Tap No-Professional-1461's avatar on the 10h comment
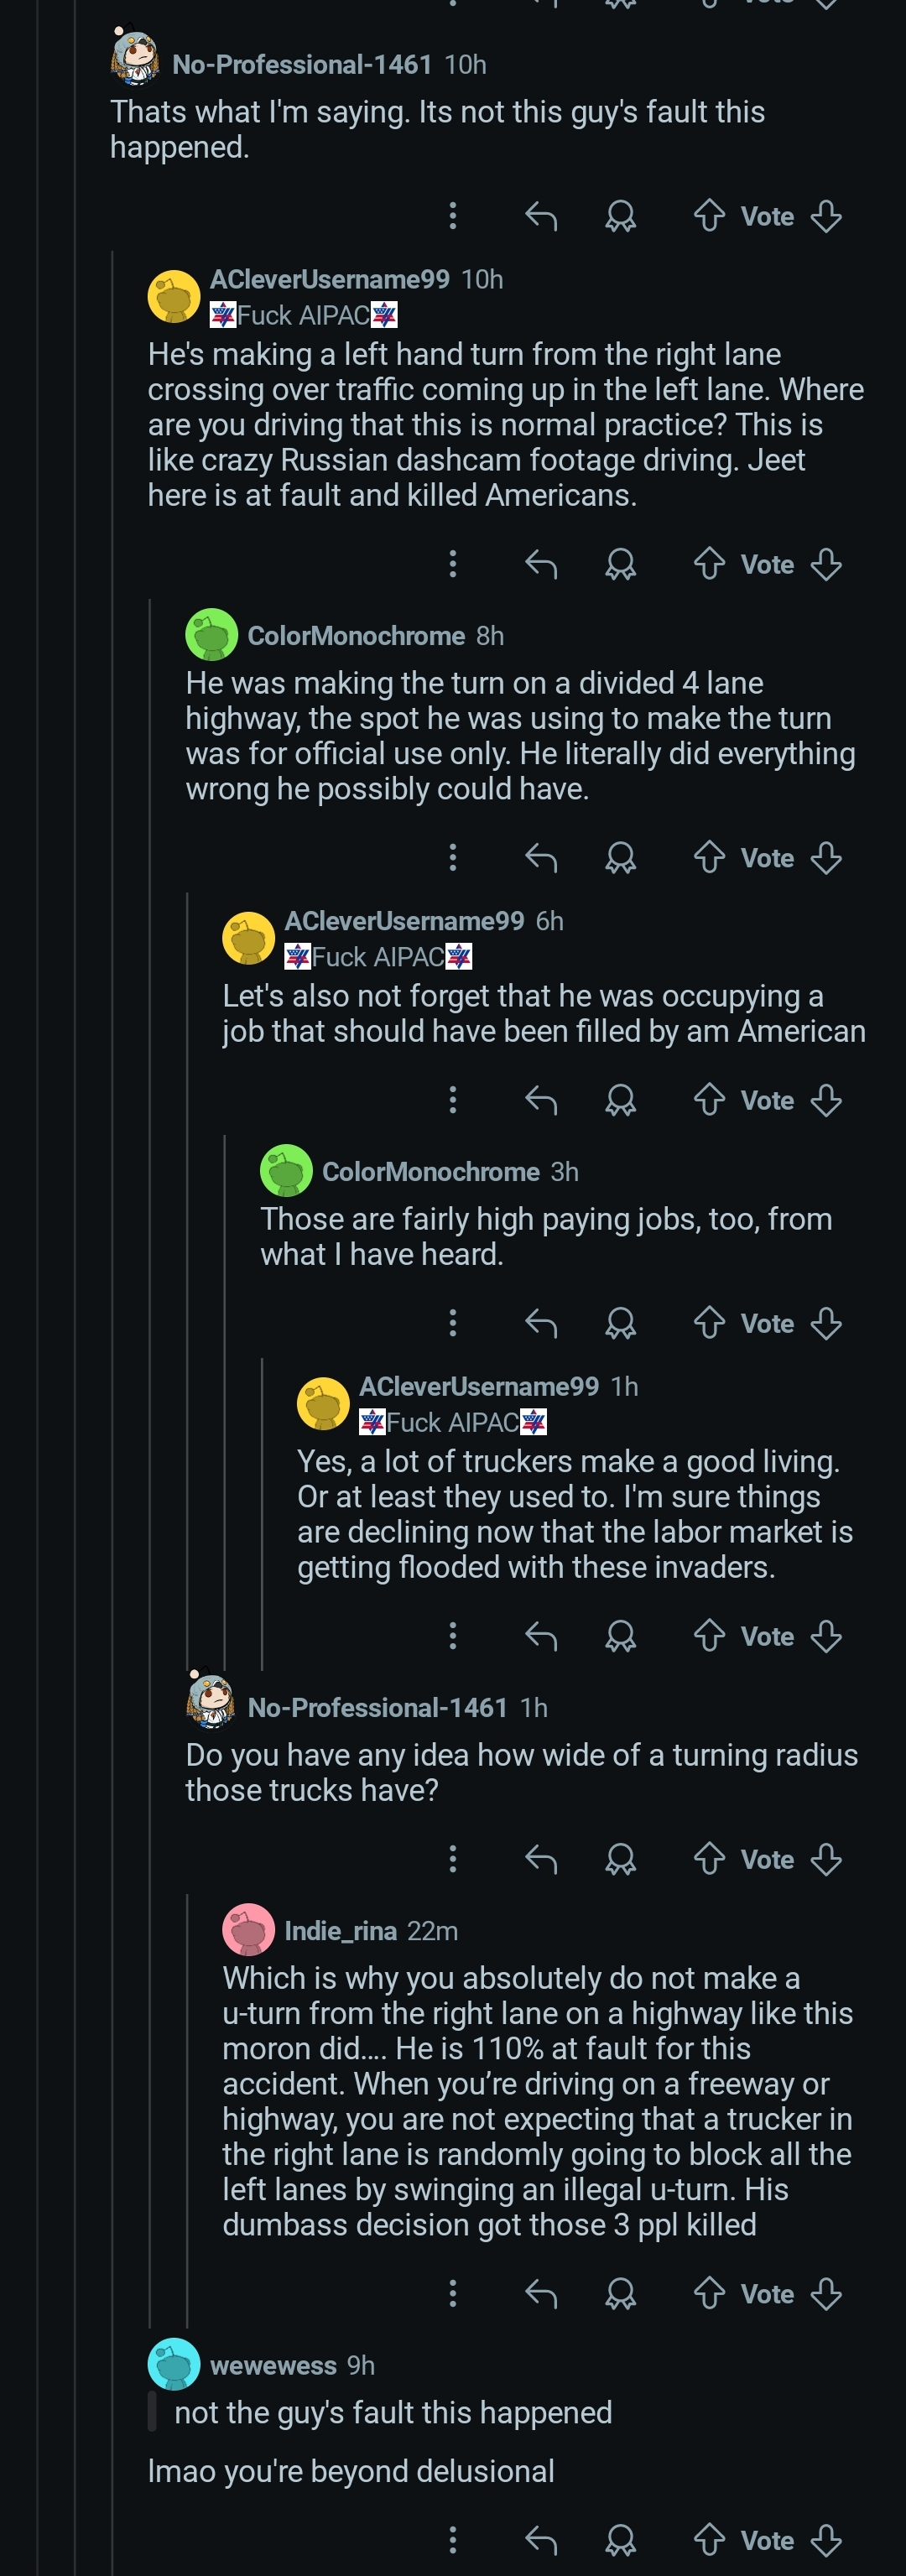 click(135, 57)
